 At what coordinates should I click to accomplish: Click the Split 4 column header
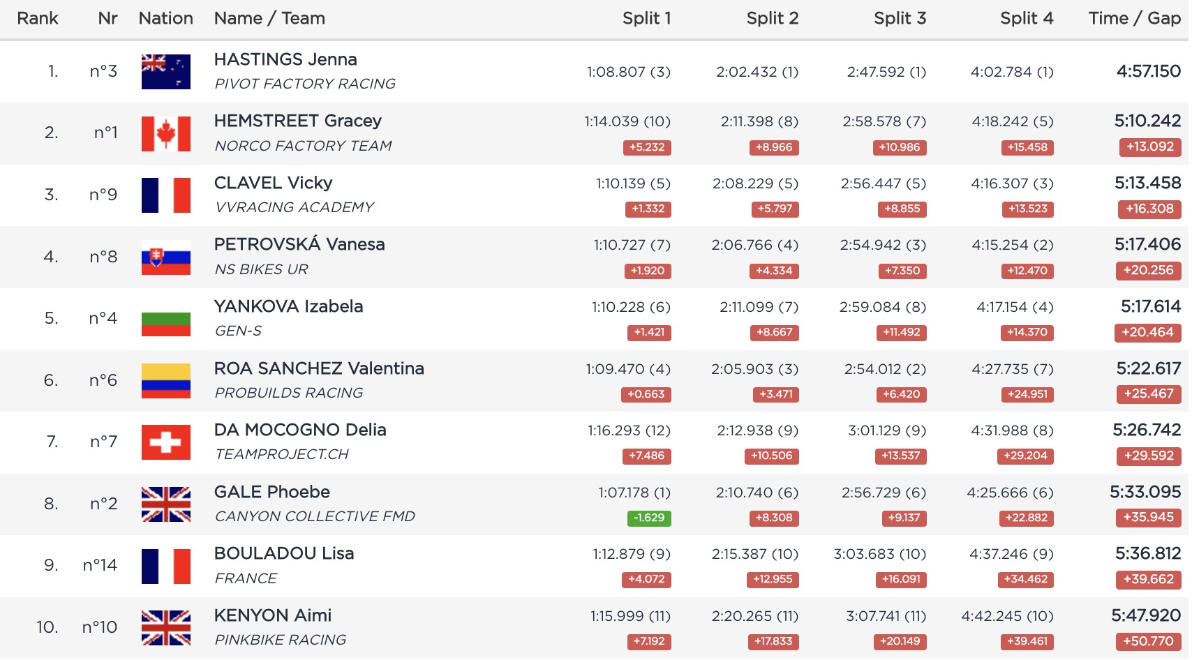(1027, 18)
